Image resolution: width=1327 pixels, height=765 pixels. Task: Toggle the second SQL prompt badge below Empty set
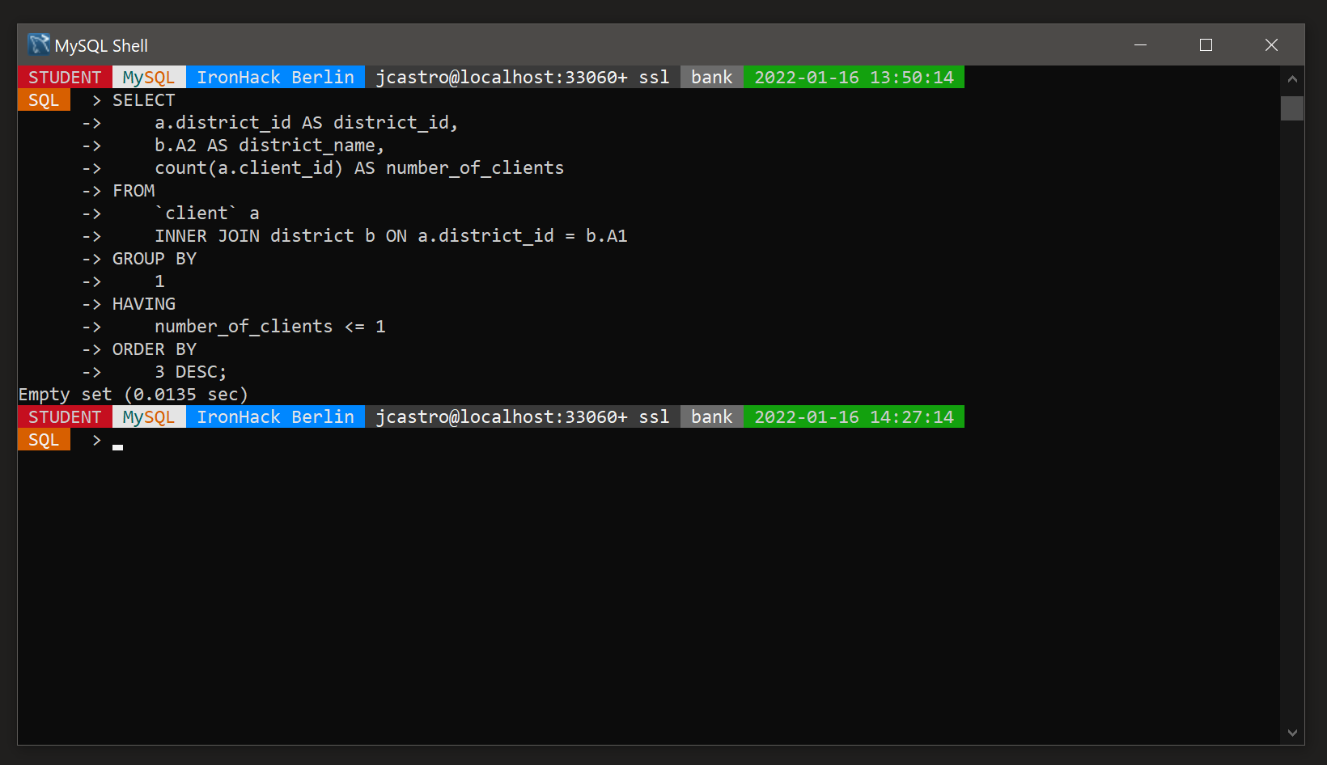point(44,439)
